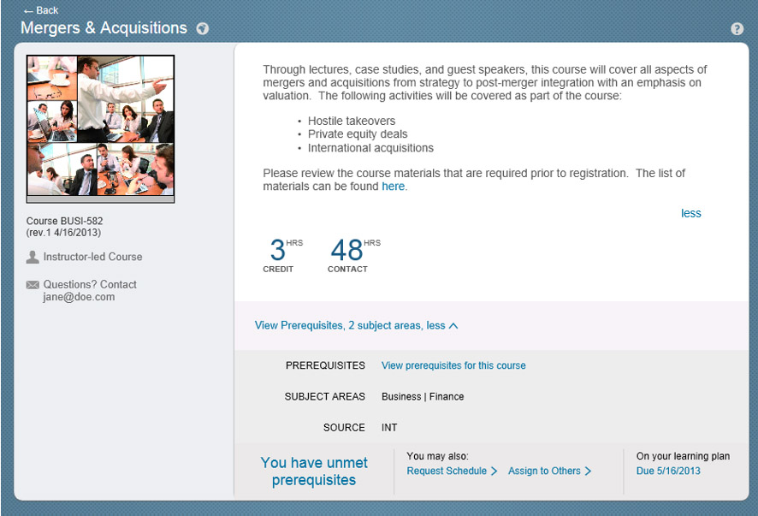
Task: Click the Course BUSI-582 label
Action: pyautogui.click(x=65, y=221)
